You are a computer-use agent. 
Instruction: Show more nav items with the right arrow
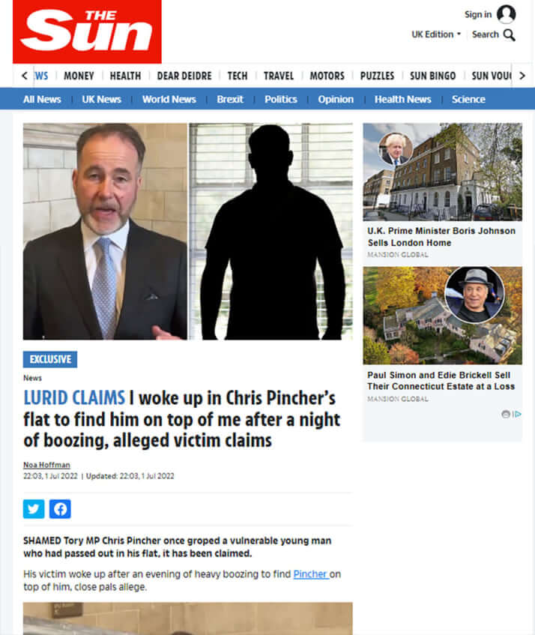[522, 76]
